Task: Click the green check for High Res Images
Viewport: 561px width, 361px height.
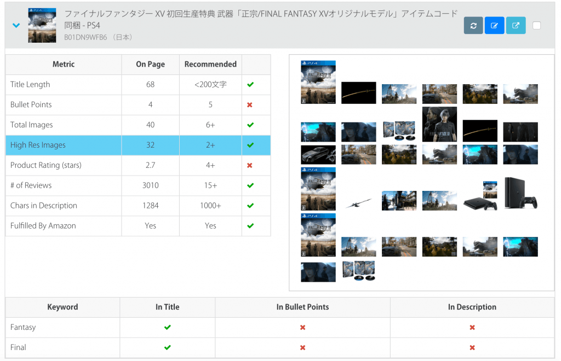Action: [x=250, y=145]
